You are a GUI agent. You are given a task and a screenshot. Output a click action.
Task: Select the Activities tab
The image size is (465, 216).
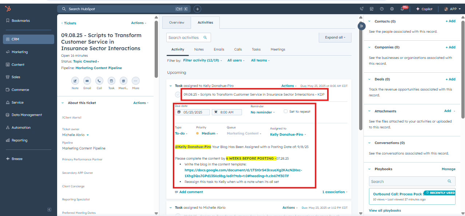[x=205, y=23]
